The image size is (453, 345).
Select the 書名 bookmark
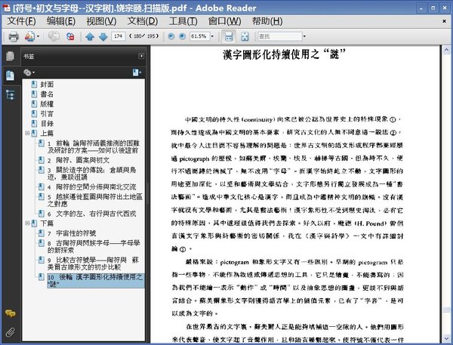pyautogui.click(x=47, y=94)
